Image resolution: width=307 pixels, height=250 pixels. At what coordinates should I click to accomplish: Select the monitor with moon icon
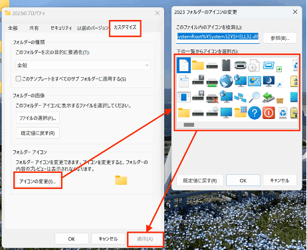[268, 81]
